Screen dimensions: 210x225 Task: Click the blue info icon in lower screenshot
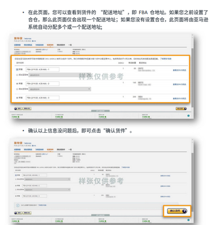point(18,205)
